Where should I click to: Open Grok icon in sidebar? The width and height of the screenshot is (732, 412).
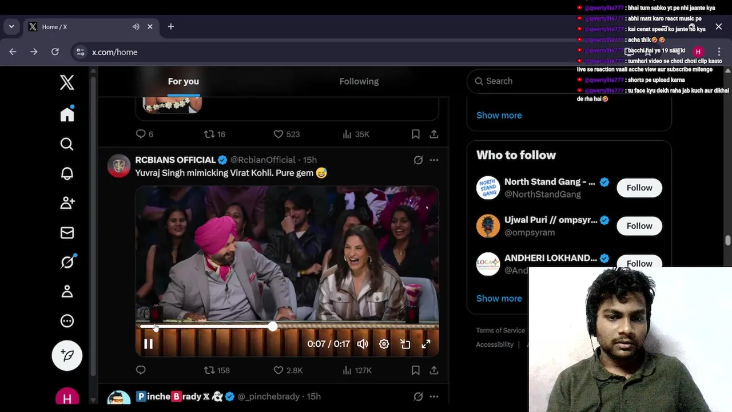(x=67, y=262)
